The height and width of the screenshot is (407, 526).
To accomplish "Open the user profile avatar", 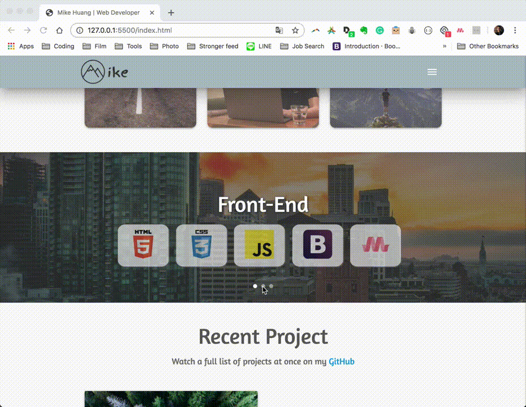I will tap(499, 30).
